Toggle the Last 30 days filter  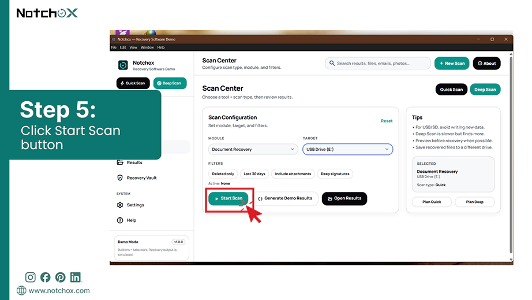coord(254,174)
